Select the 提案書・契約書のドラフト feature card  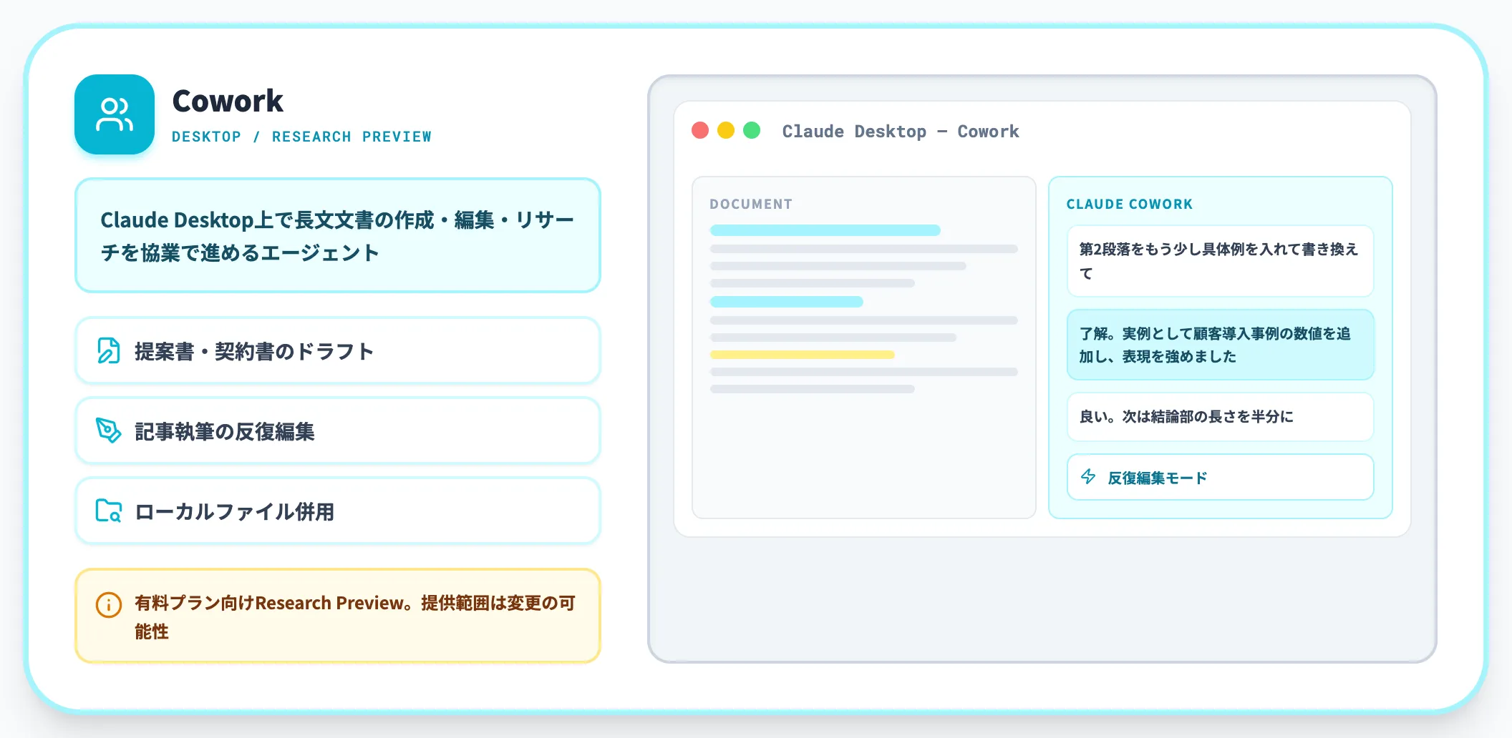coord(338,350)
